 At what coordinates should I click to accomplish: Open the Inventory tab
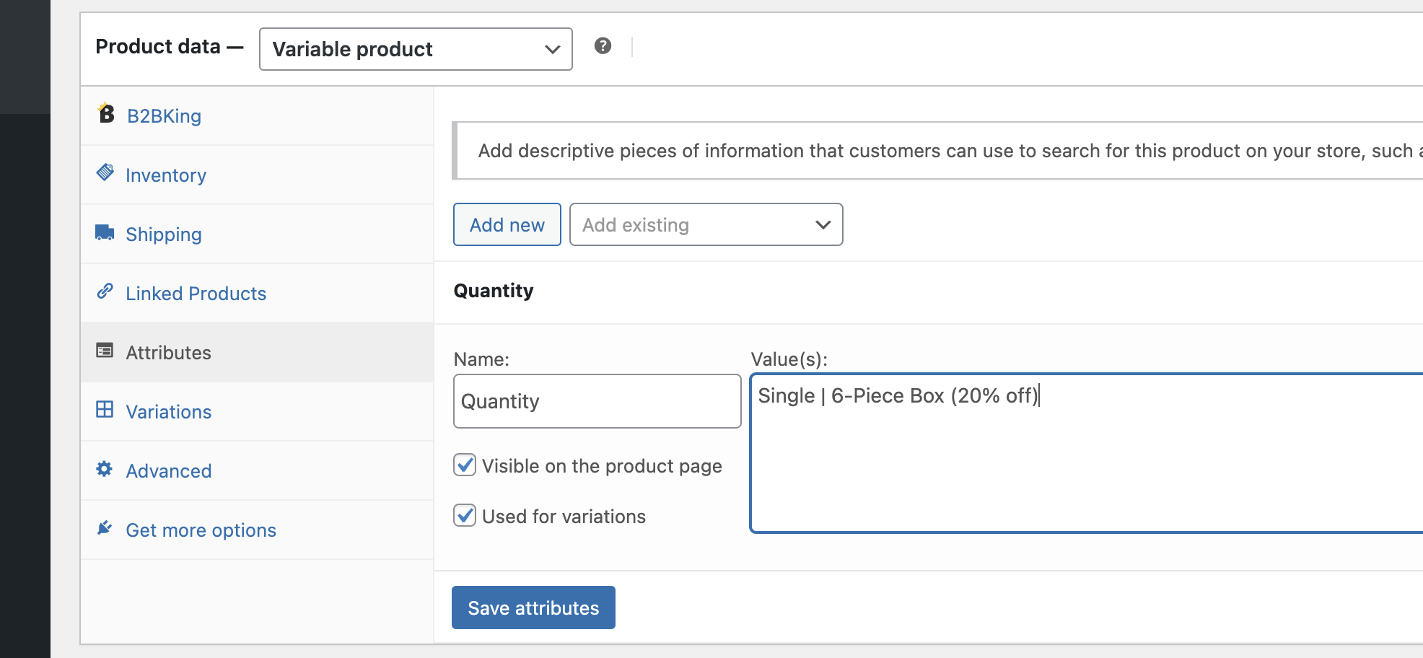257,175
